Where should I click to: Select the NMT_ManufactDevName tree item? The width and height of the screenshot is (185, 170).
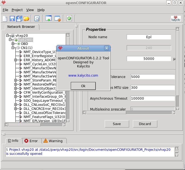[40, 68]
